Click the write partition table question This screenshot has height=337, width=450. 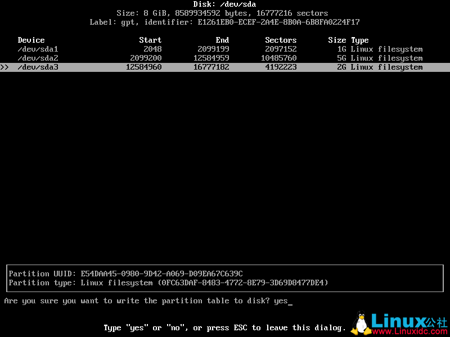click(x=137, y=301)
